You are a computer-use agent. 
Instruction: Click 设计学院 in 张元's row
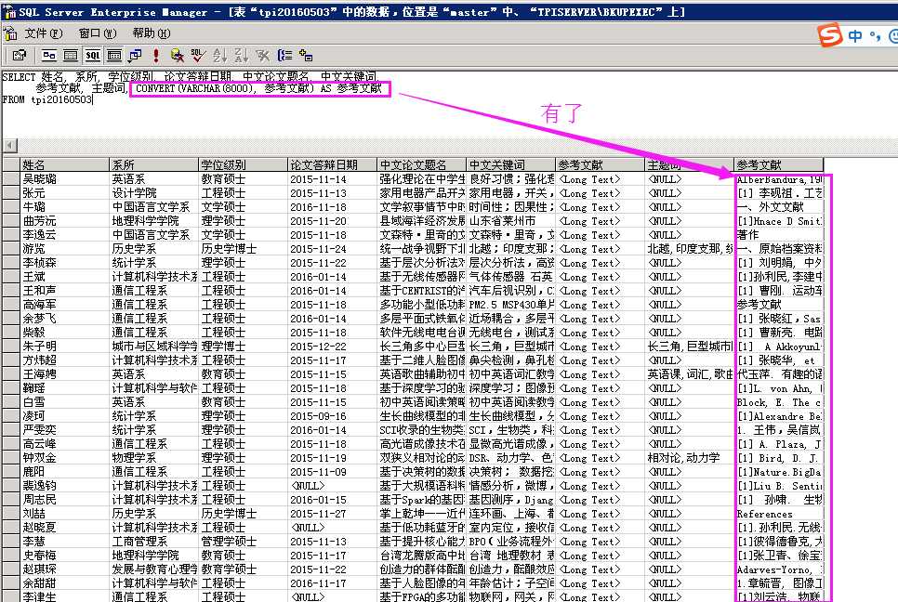153,193
